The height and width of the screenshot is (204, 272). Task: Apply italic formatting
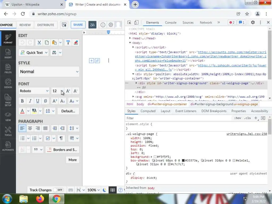point(30,101)
